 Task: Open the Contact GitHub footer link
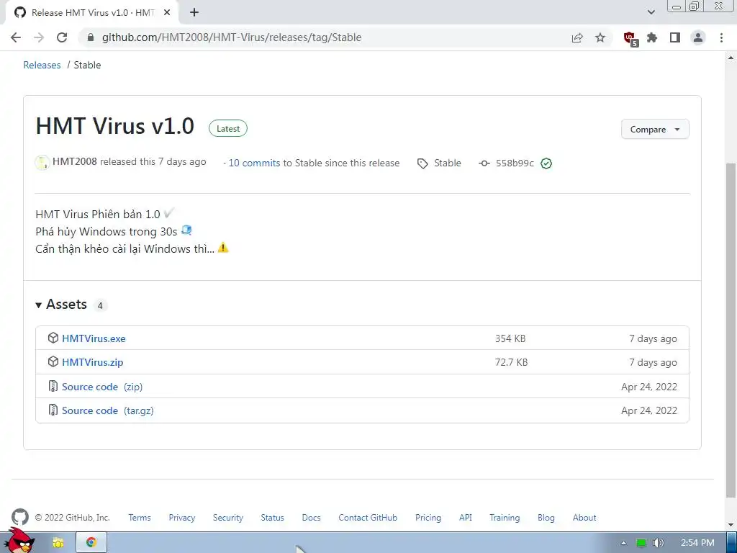pyautogui.click(x=368, y=517)
